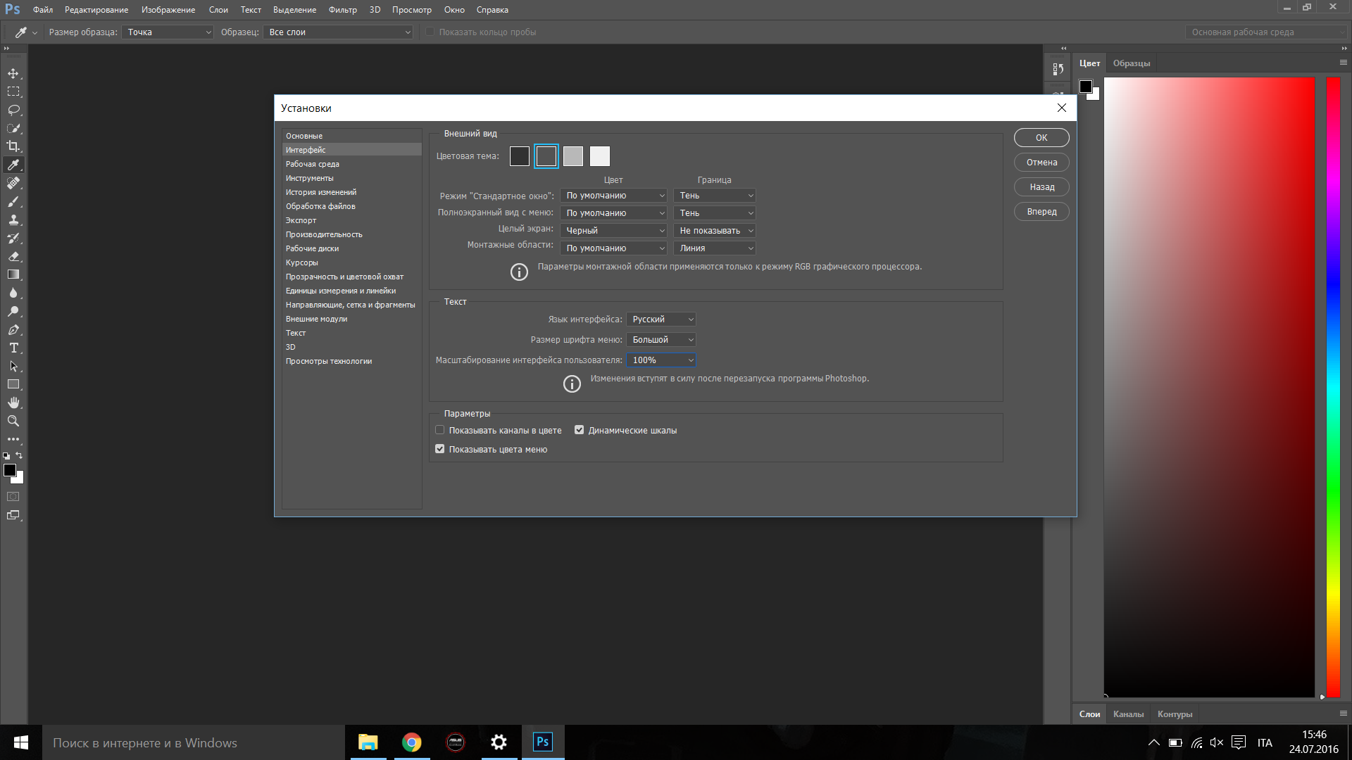Select the Quick Selection tool
The height and width of the screenshot is (760, 1352).
[13, 129]
